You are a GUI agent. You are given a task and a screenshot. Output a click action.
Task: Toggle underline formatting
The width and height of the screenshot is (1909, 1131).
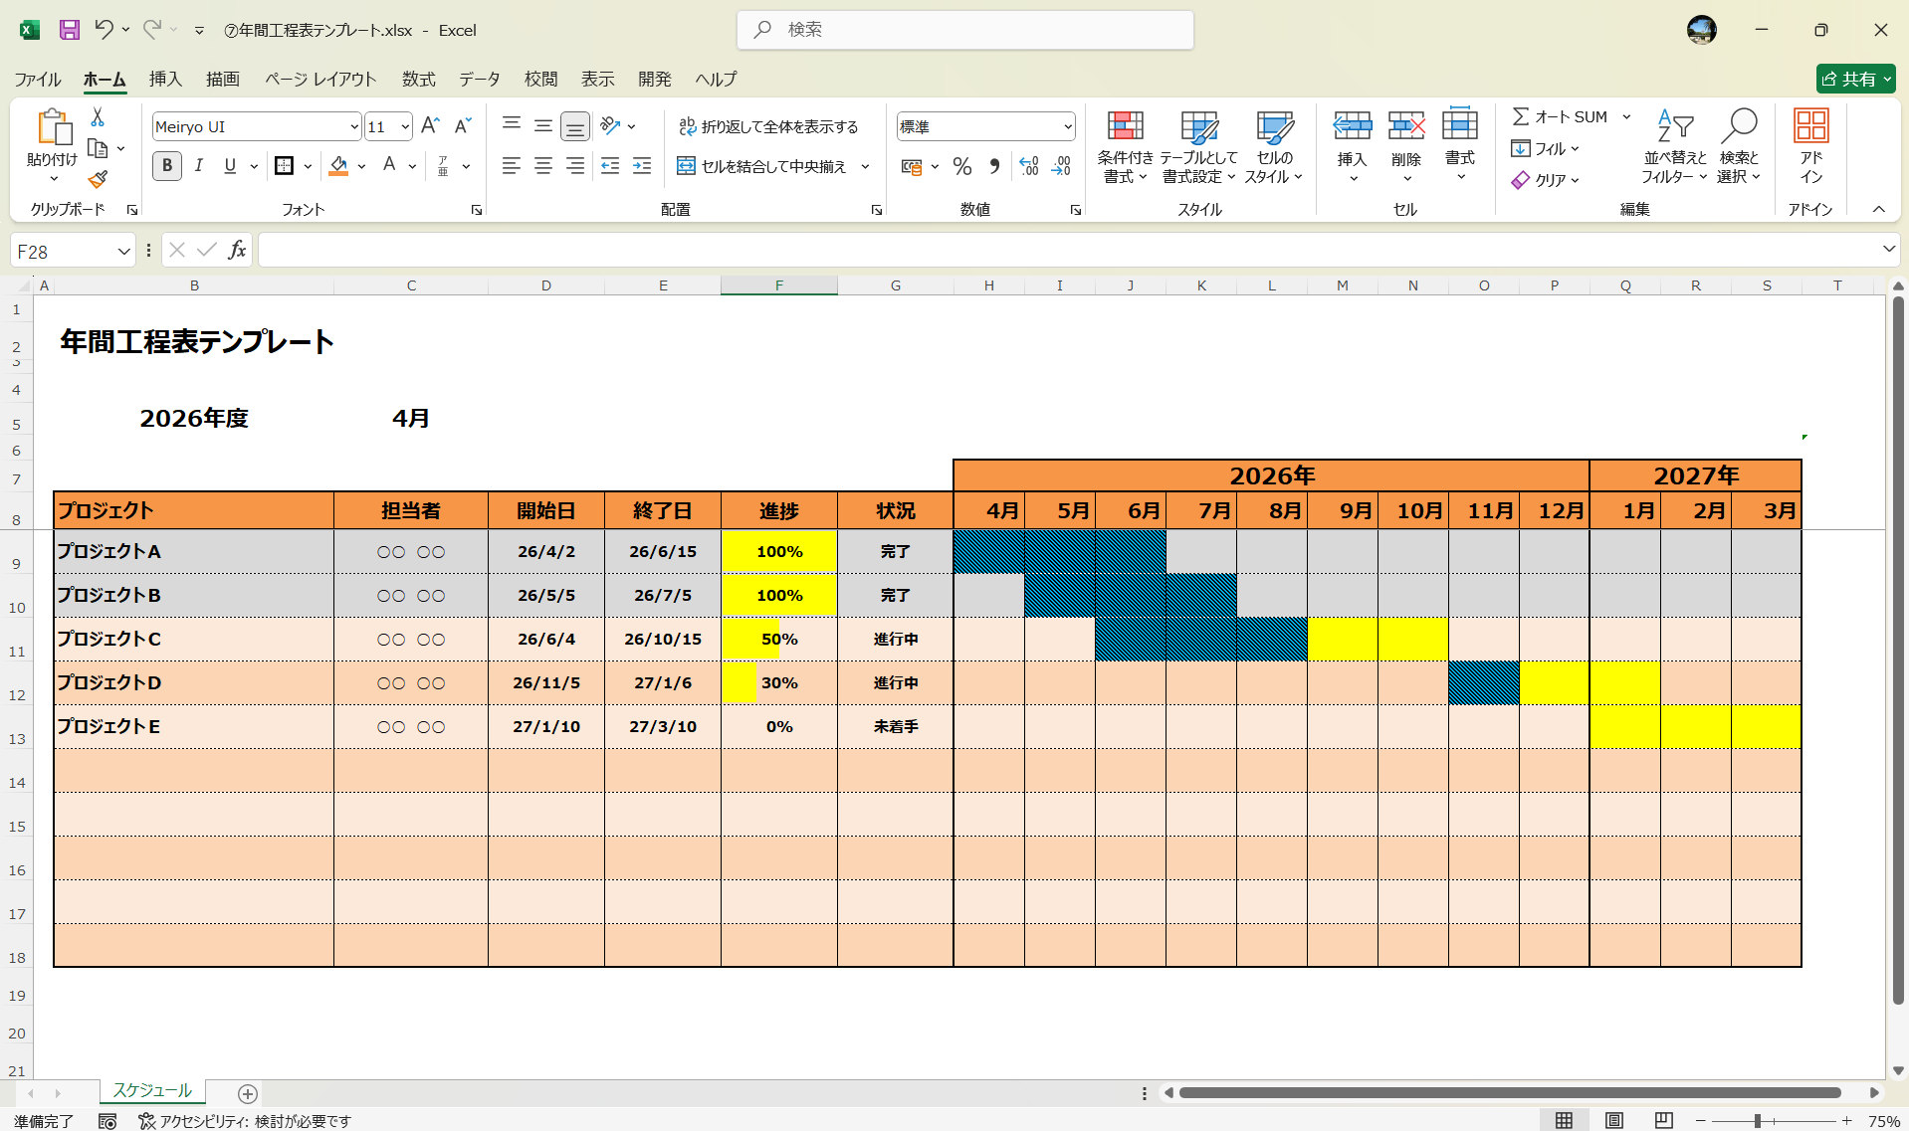[230, 165]
